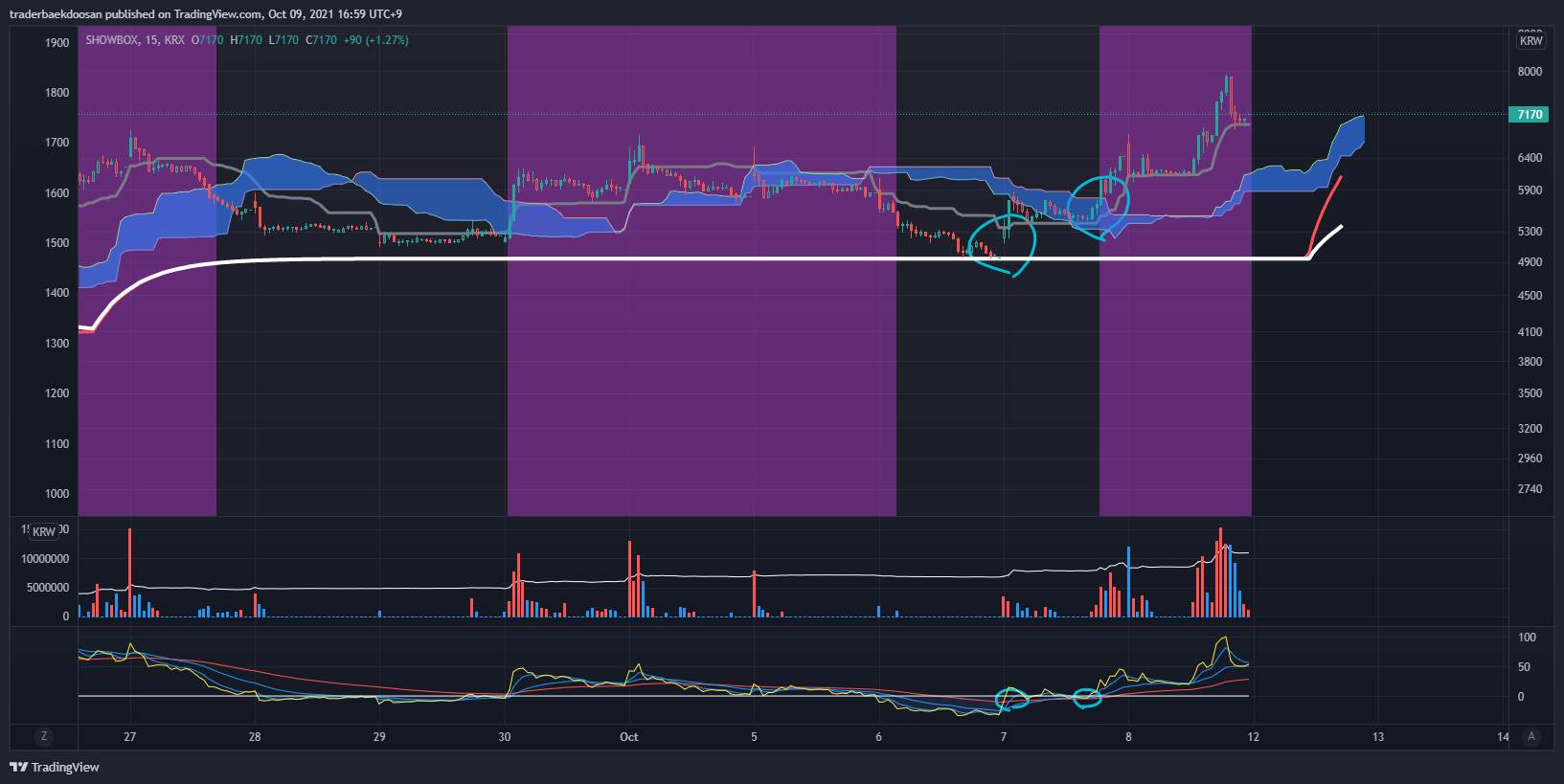Click the 1700 label on left price scale

(x=57, y=143)
